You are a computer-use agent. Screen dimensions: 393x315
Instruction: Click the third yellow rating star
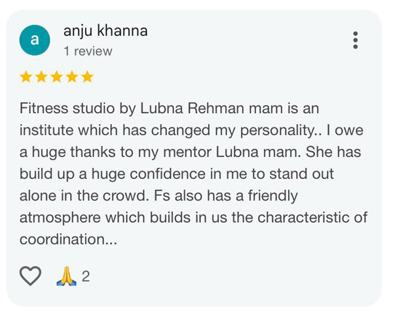(57, 77)
